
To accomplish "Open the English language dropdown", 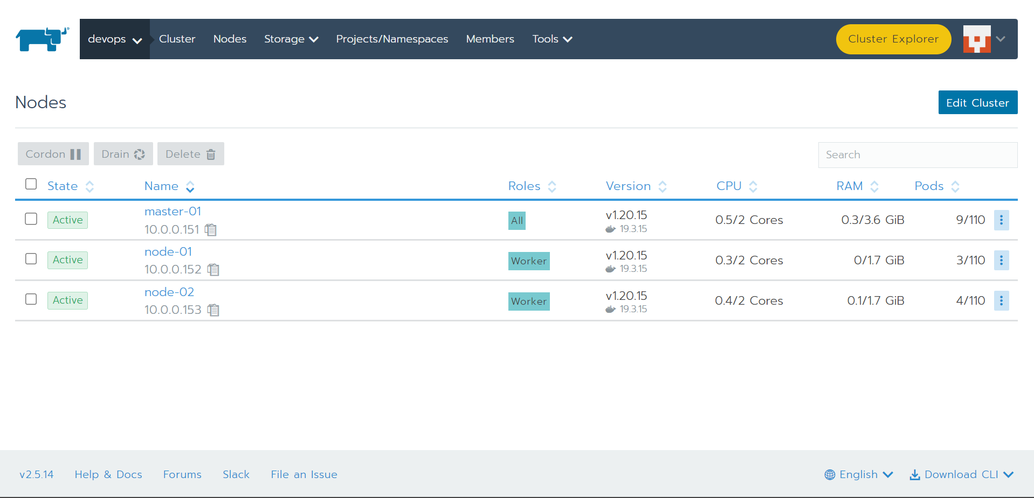I will [859, 474].
